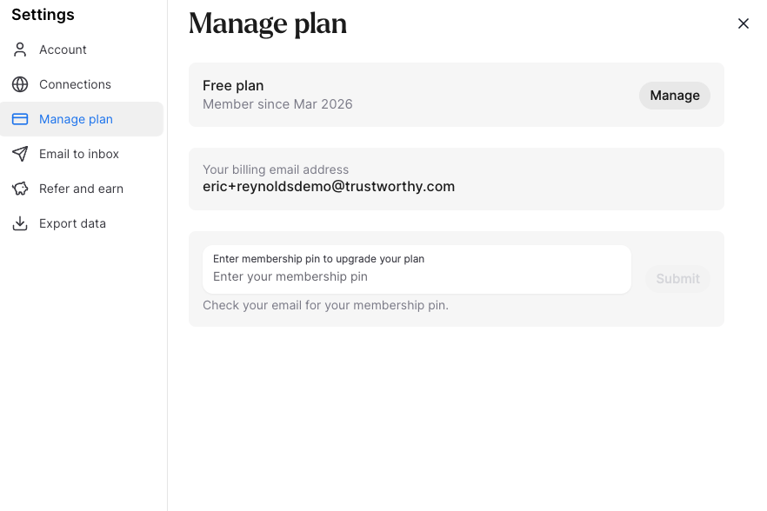Click the Manage plan credit card icon

coord(20,119)
